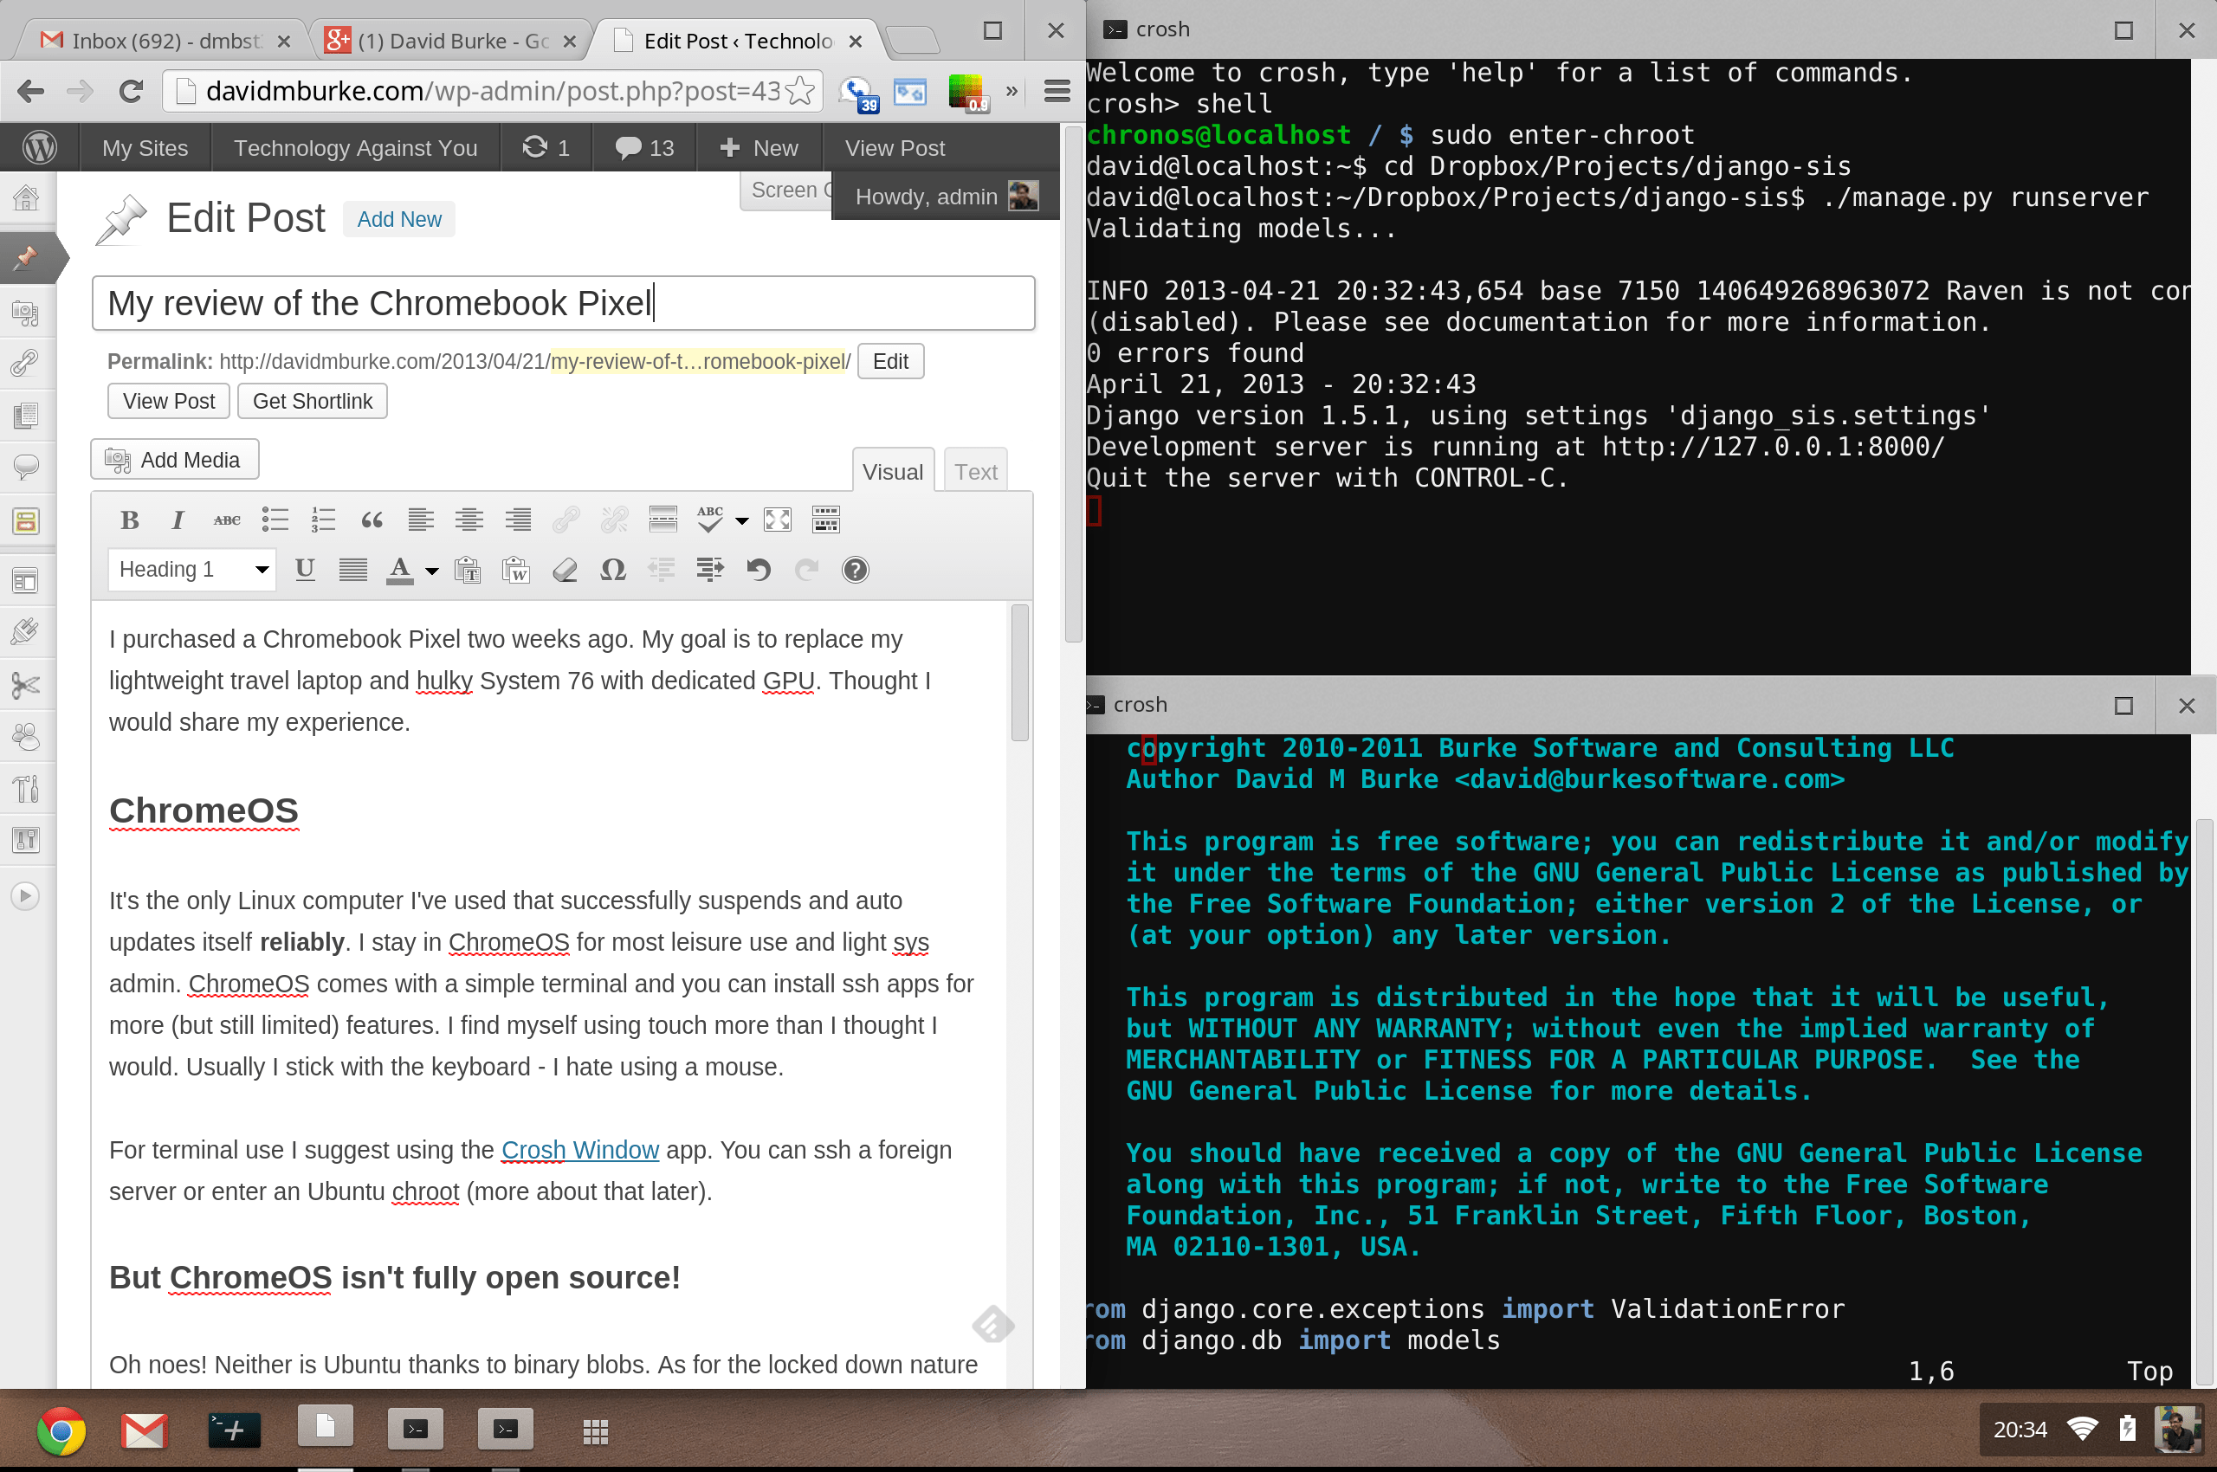The height and width of the screenshot is (1472, 2217).
Task: Click inside the post title field
Action: coord(562,302)
